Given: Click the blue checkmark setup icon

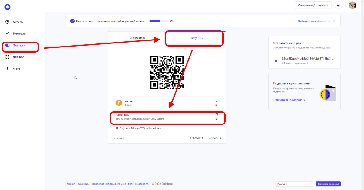Looking at the screenshot, I should (x=72, y=21).
